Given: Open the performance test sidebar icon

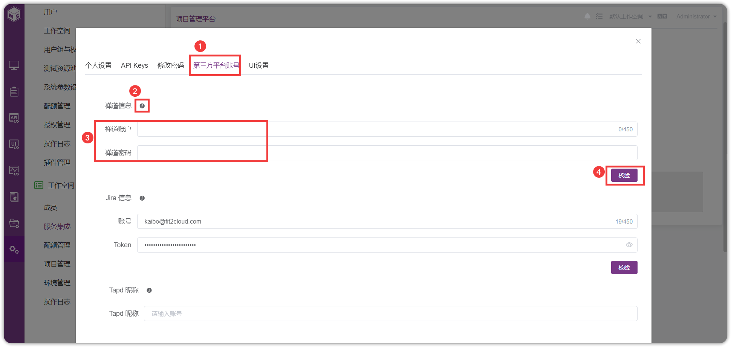Looking at the screenshot, I should [14, 171].
